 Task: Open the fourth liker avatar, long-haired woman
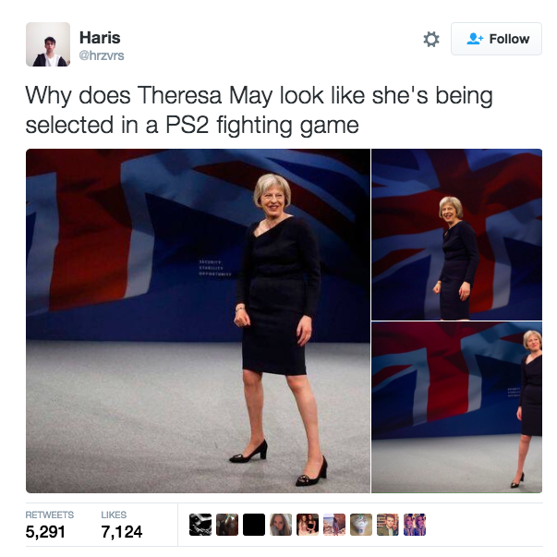pyautogui.click(x=281, y=525)
